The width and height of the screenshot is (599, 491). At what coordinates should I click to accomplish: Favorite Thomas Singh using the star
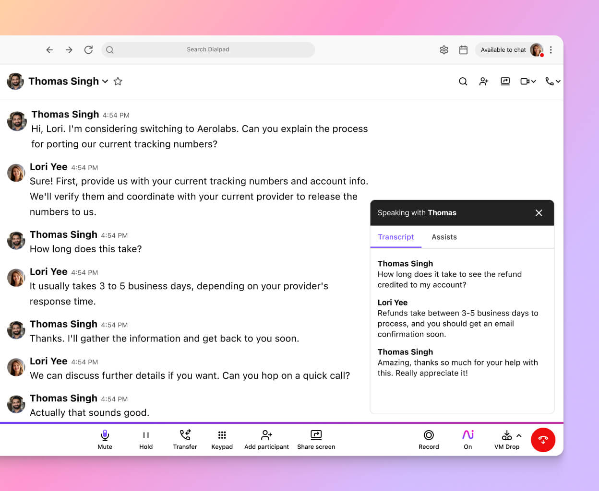118,81
